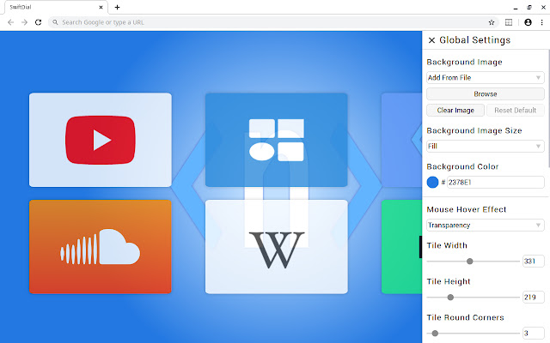Click the Tile Width slider handle

[x=470, y=261]
